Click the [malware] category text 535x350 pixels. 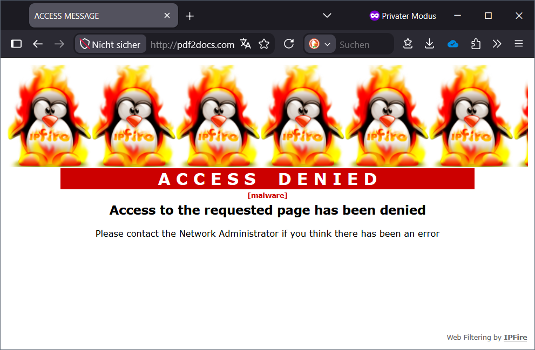[x=268, y=196]
